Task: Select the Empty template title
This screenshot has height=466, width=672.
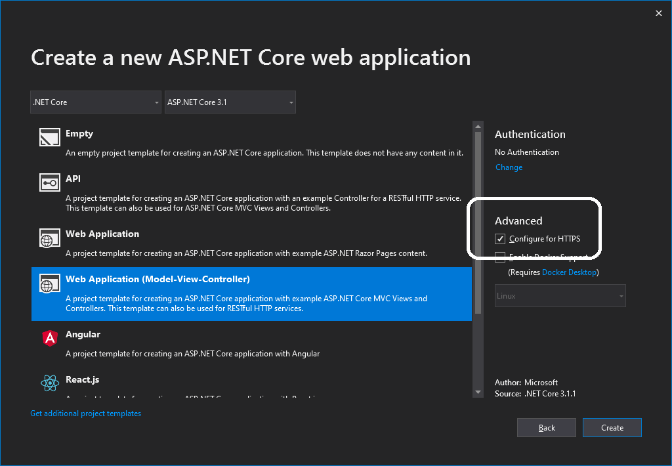Action: pos(79,133)
